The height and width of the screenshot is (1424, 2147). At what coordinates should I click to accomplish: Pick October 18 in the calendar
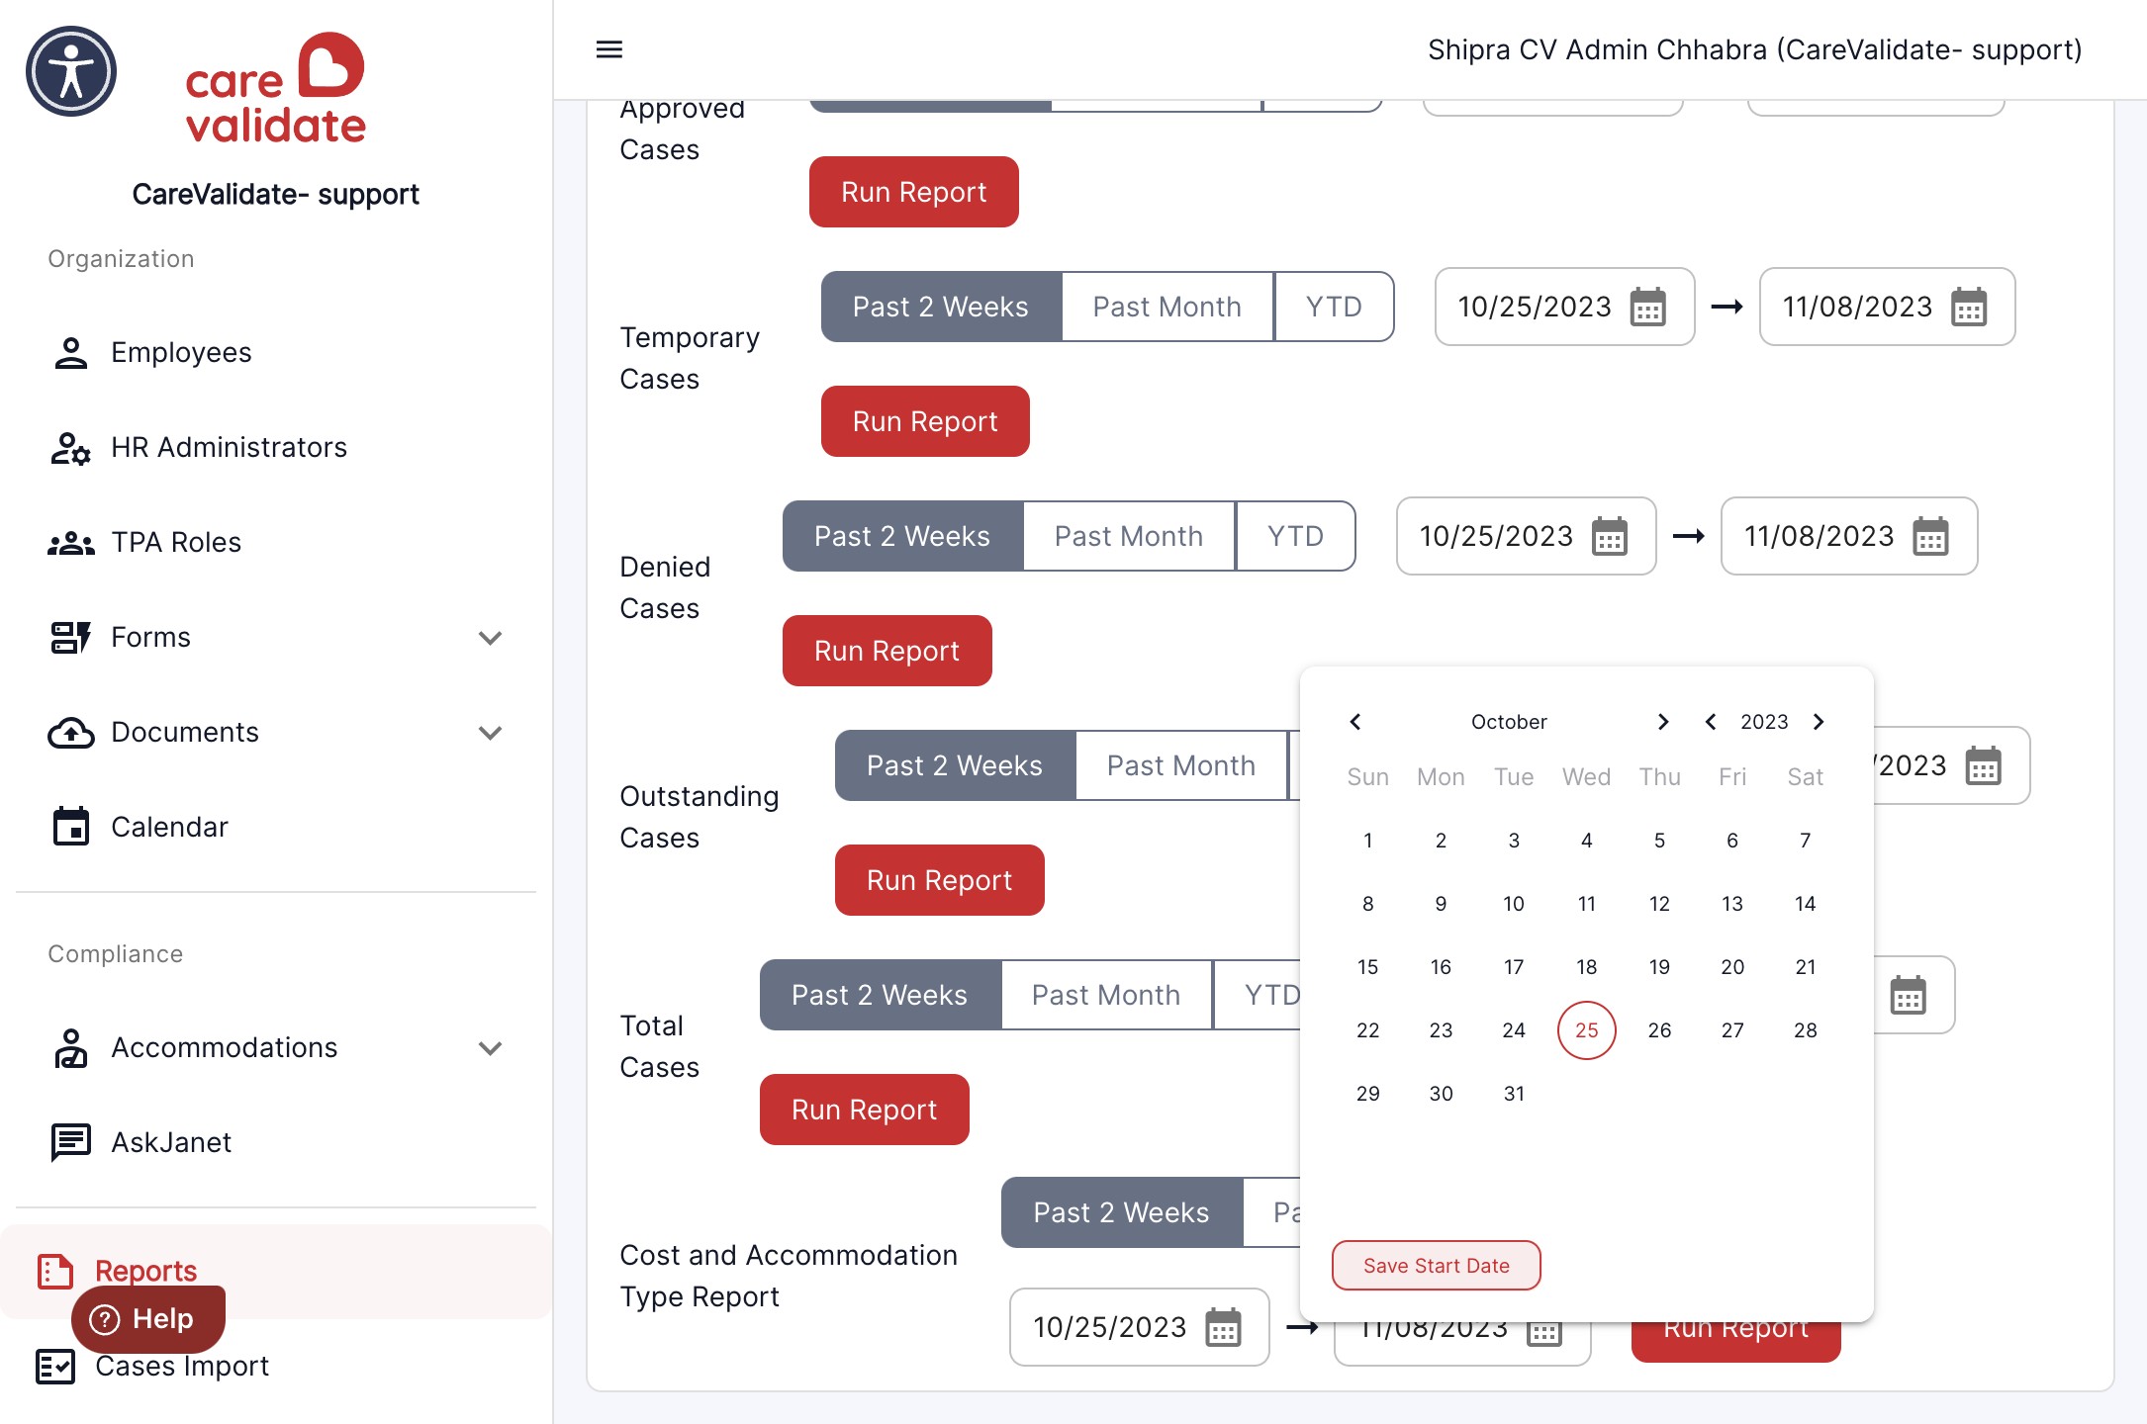tap(1587, 967)
